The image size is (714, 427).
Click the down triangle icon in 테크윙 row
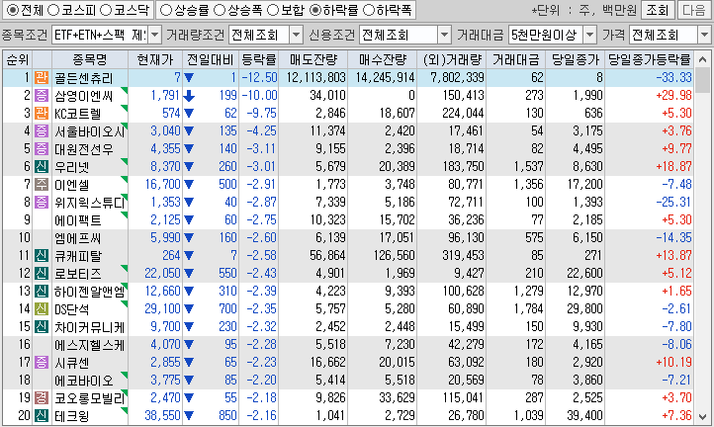click(x=189, y=415)
